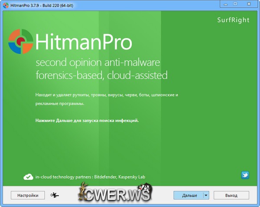Click the cloud checkmark icon

[x=28, y=177]
